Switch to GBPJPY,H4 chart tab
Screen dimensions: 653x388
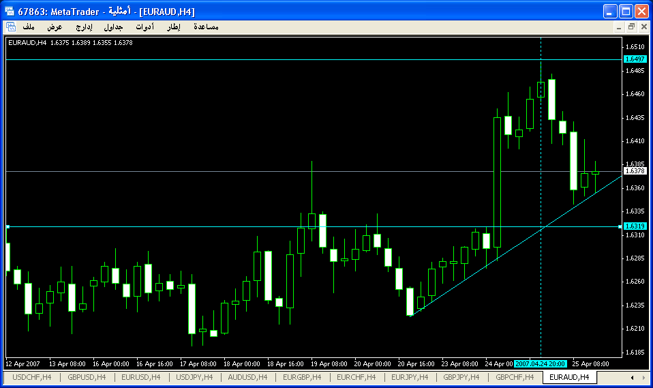461,378
